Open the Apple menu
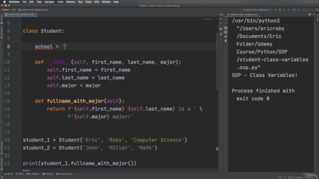This screenshot has width=319, height=179. tap(4, 2)
